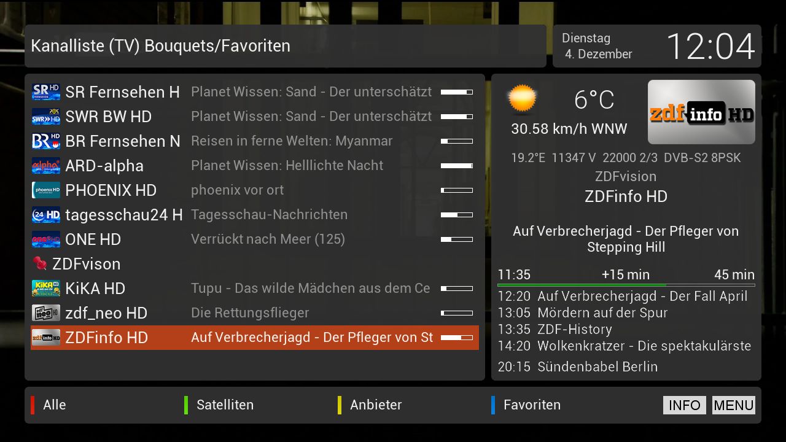The width and height of the screenshot is (786, 442).
Task: Select the red Alle tab
Action: (54, 405)
